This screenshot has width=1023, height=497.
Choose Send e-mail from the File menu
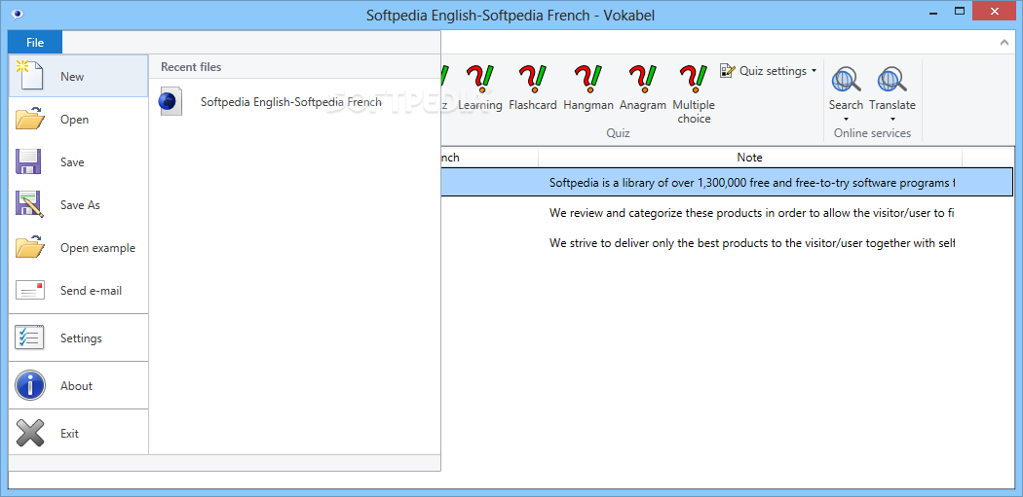(x=78, y=291)
